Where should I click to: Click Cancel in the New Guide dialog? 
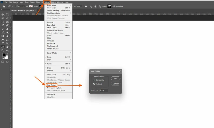coord(116,84)
